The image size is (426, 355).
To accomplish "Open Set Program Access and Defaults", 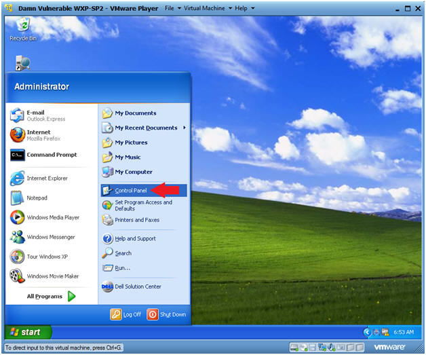I will point(144,205).
